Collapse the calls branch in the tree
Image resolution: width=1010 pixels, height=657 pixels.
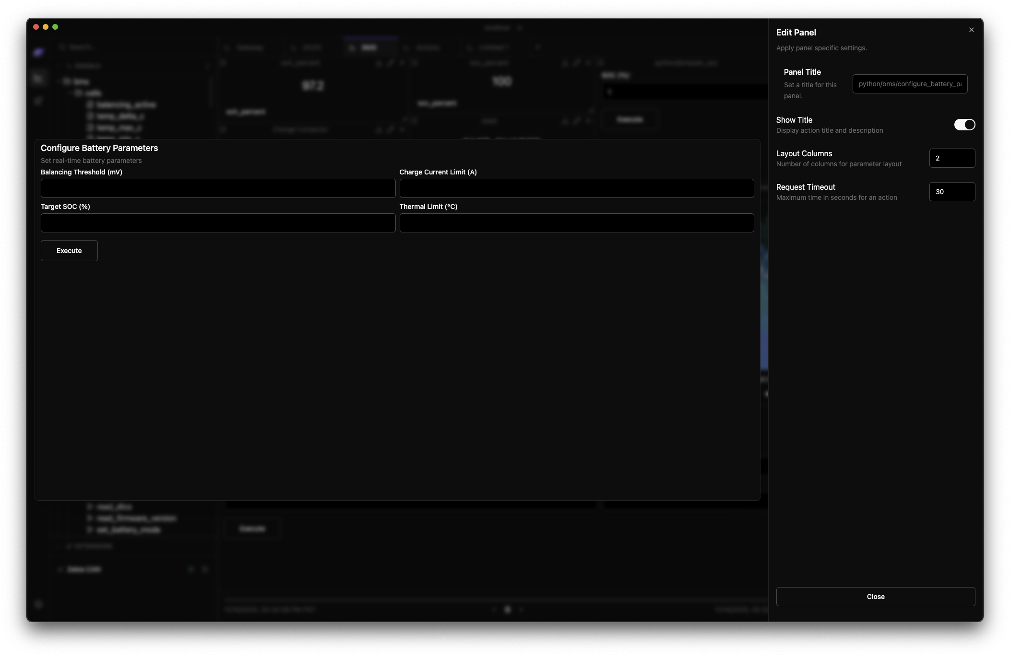pos(70,93)
